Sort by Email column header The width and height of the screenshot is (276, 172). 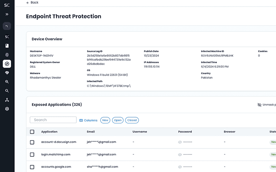tap(91, 132)
